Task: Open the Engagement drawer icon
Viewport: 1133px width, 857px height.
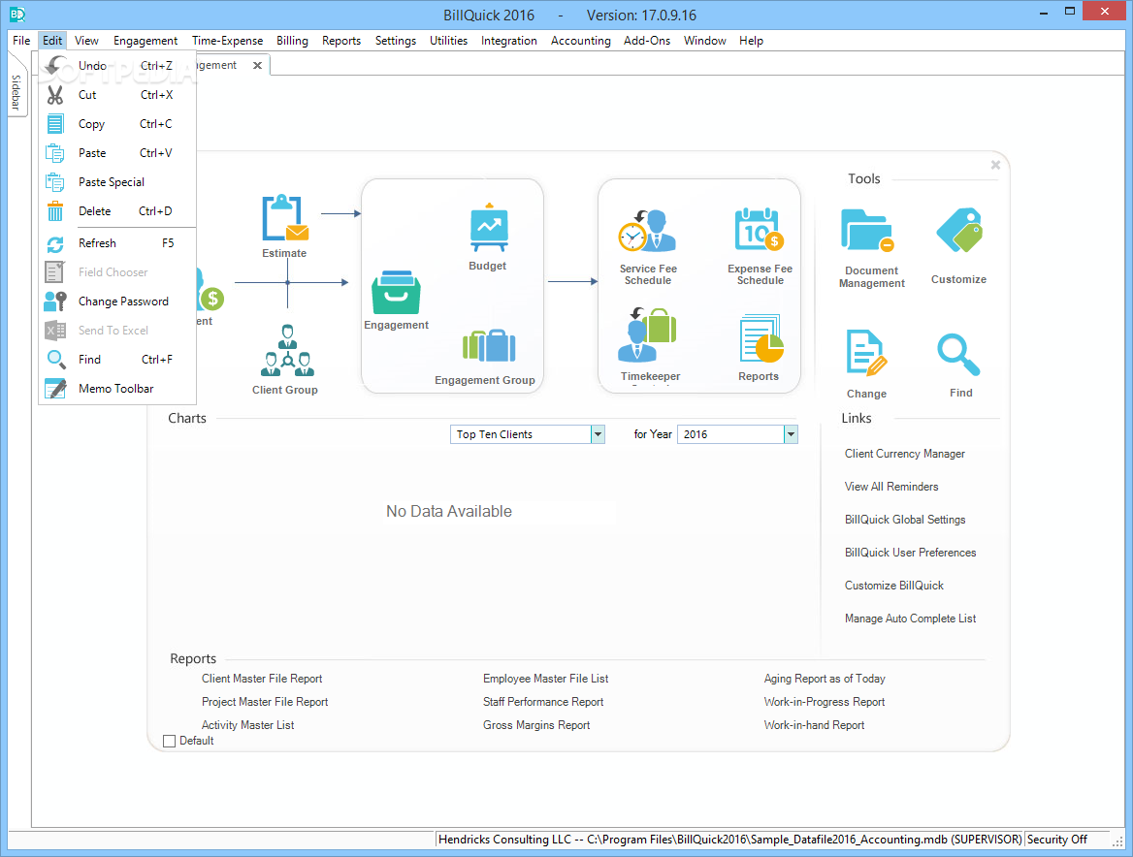Action: point(396,293)
